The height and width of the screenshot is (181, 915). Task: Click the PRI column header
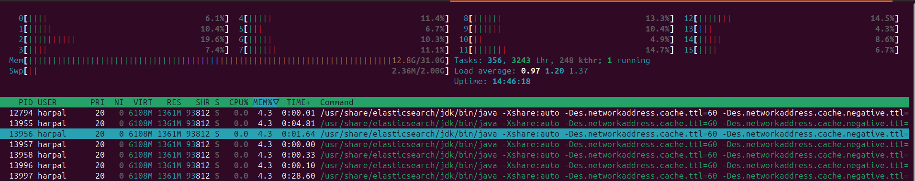click(x=97, y=102)
